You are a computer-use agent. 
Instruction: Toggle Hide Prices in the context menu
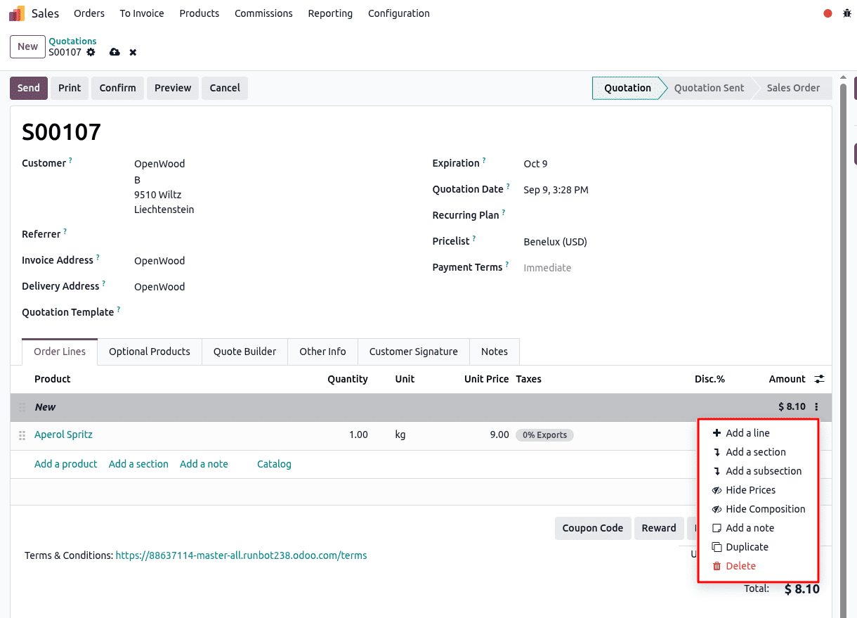coord(750,490)
